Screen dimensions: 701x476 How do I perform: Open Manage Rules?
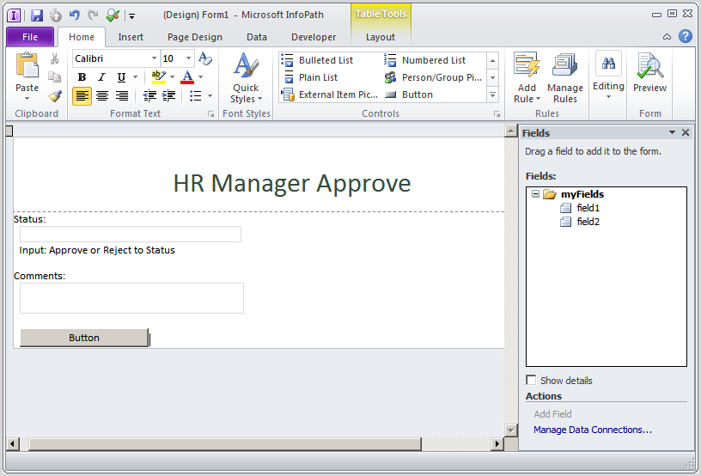click(x=565, y=78)
